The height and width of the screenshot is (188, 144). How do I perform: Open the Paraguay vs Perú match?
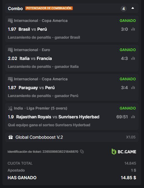point(37,88)
